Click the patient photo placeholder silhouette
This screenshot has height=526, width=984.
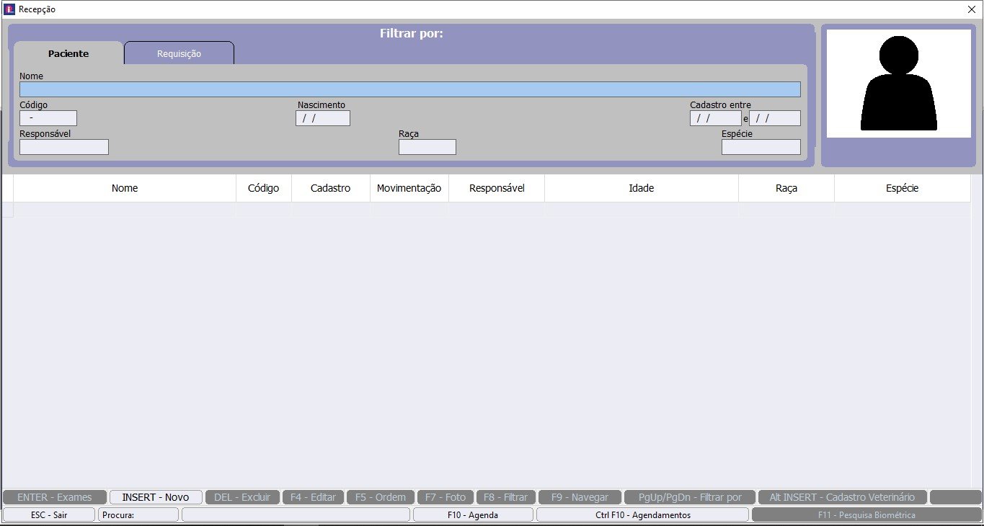point(898,84)
